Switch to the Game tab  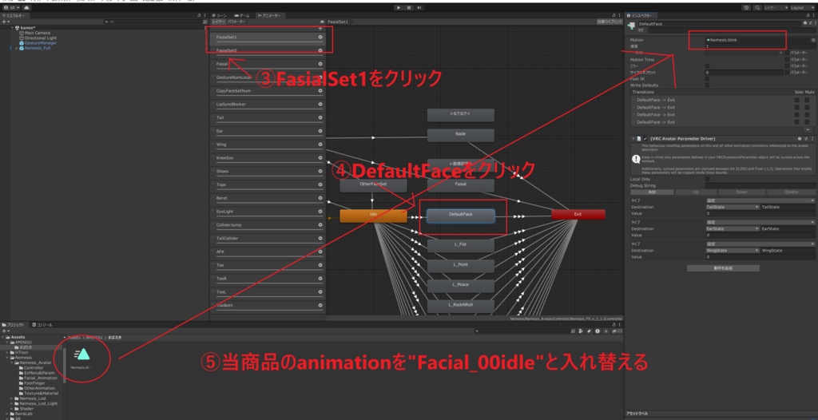pyautogui.click(x=242, y=16)
